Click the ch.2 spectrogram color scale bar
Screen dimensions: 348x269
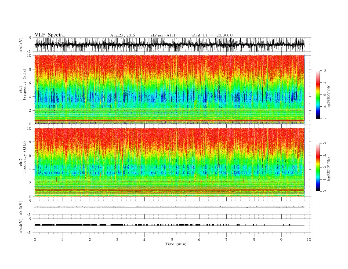pyautogui.click(x=318, y=167)
